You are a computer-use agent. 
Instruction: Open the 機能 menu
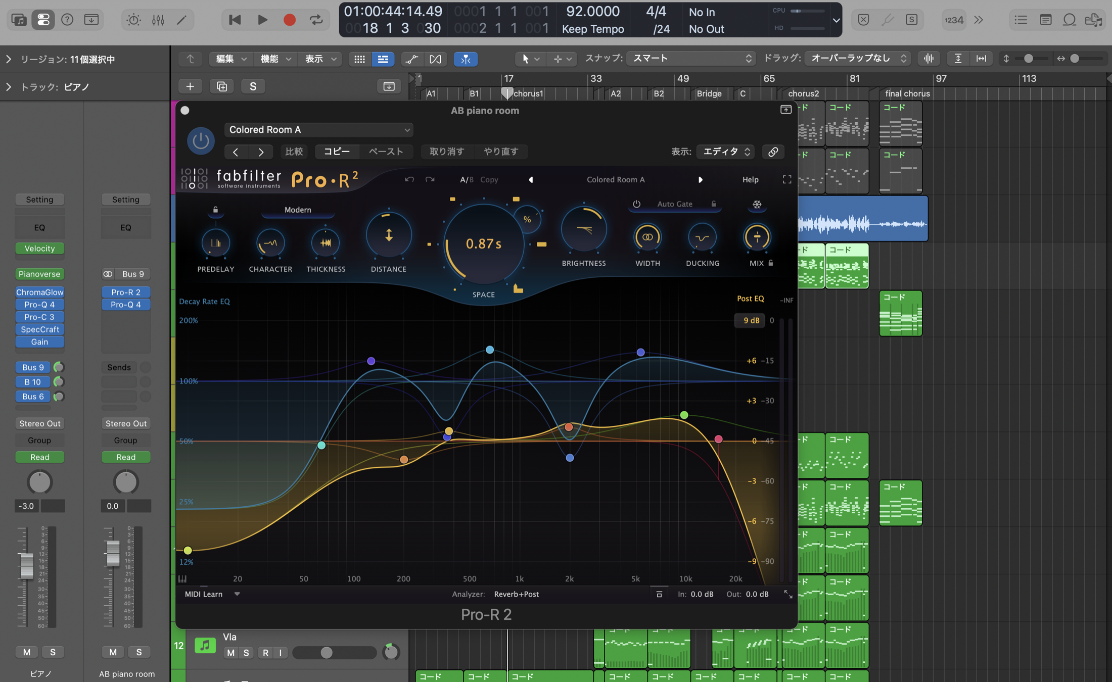275,59
